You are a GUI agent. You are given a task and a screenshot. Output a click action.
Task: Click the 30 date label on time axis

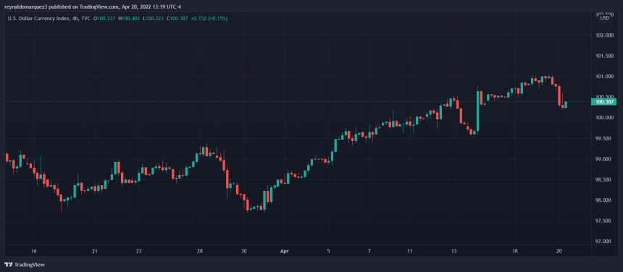(243, 251)
